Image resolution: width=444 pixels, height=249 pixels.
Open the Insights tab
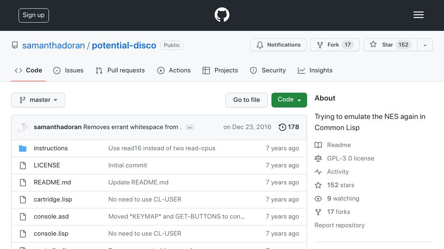tap(315, 70)
